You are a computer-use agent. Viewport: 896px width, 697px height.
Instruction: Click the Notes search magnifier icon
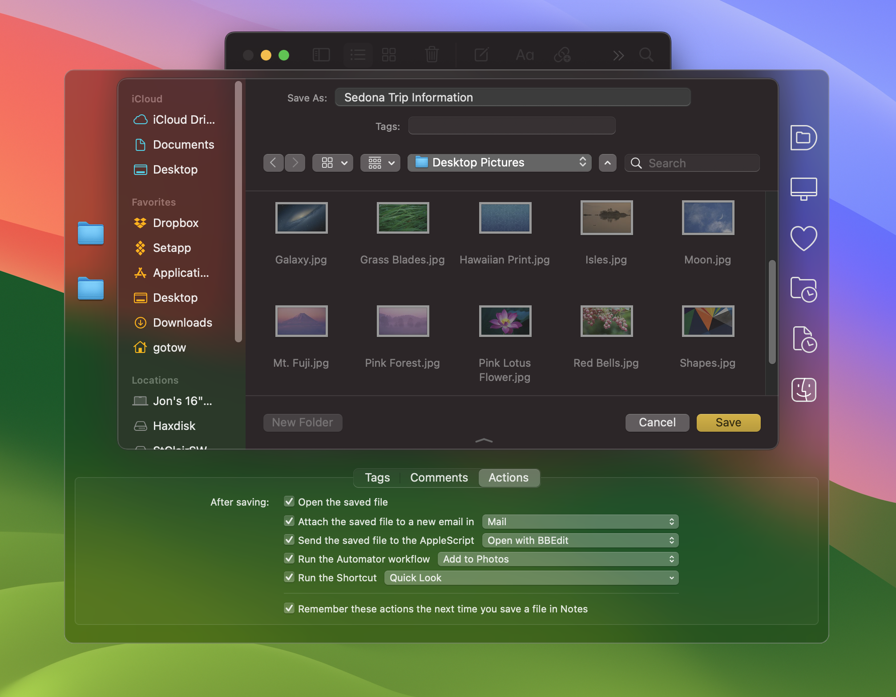[x=646, y=55]
